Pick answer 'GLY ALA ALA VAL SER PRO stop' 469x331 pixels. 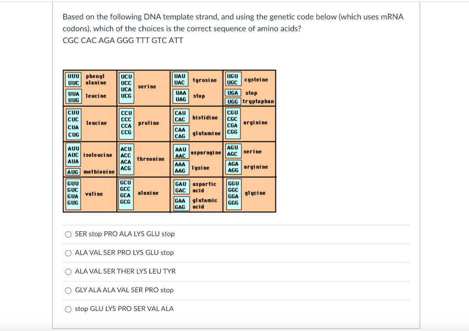(68, 290)
